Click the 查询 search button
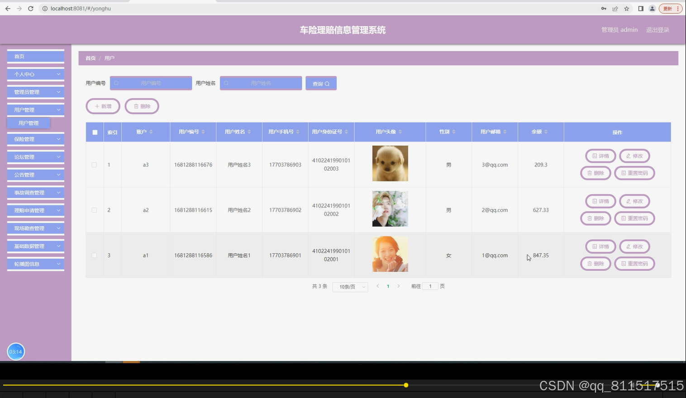This screenshot has height=398, width=686. pos(321,83)
